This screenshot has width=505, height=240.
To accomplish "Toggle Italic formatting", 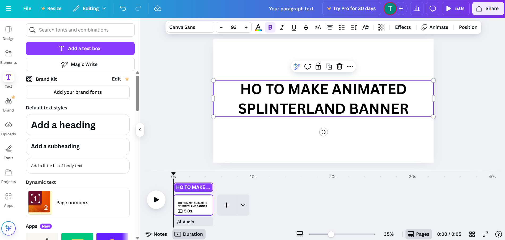I will [x=282, y=27].
